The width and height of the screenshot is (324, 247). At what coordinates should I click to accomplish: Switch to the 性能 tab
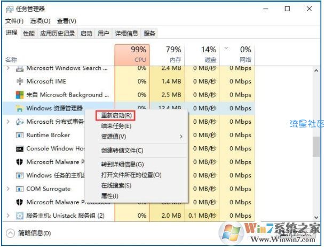pos(29,34)
